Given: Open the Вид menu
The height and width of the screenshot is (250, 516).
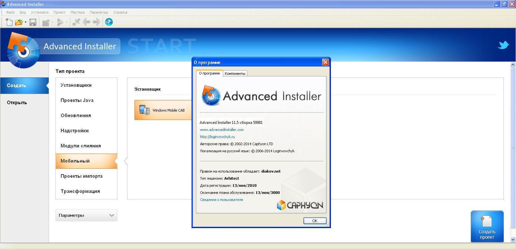Looking at the screenshot, I should click(23, 12).
